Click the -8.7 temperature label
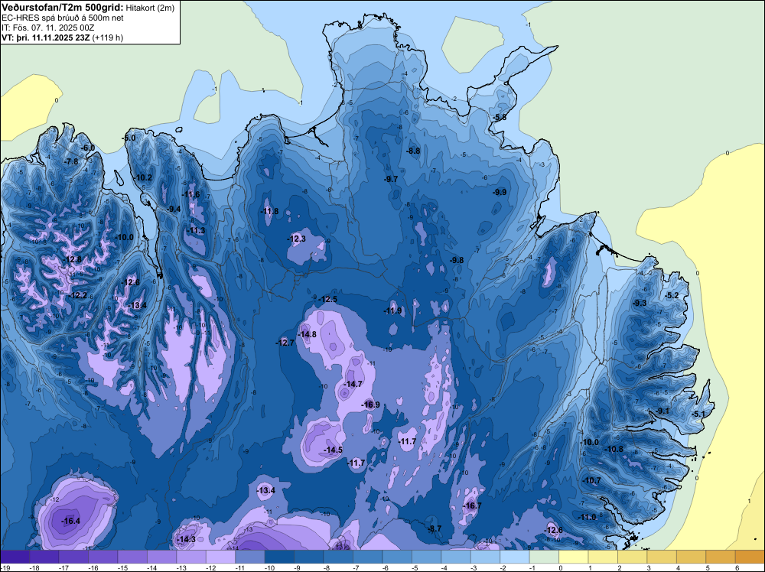This screenshot has width=765, height=572. 435,528
